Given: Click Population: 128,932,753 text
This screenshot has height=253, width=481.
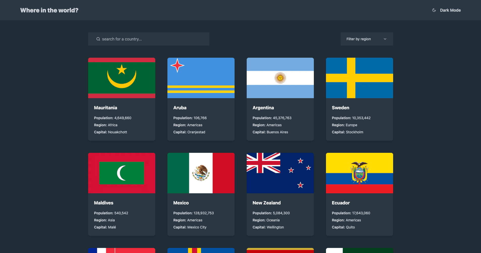Looking at the screenshot, I should pyautogui.click(x=193, y=213).
